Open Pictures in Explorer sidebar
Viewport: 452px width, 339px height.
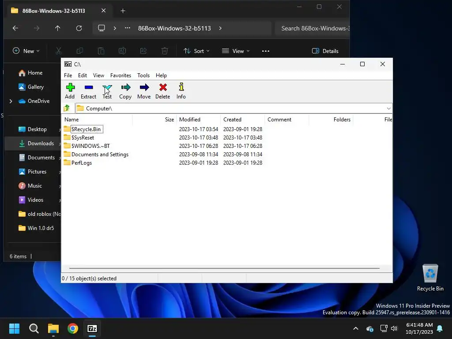click(32, 172)
